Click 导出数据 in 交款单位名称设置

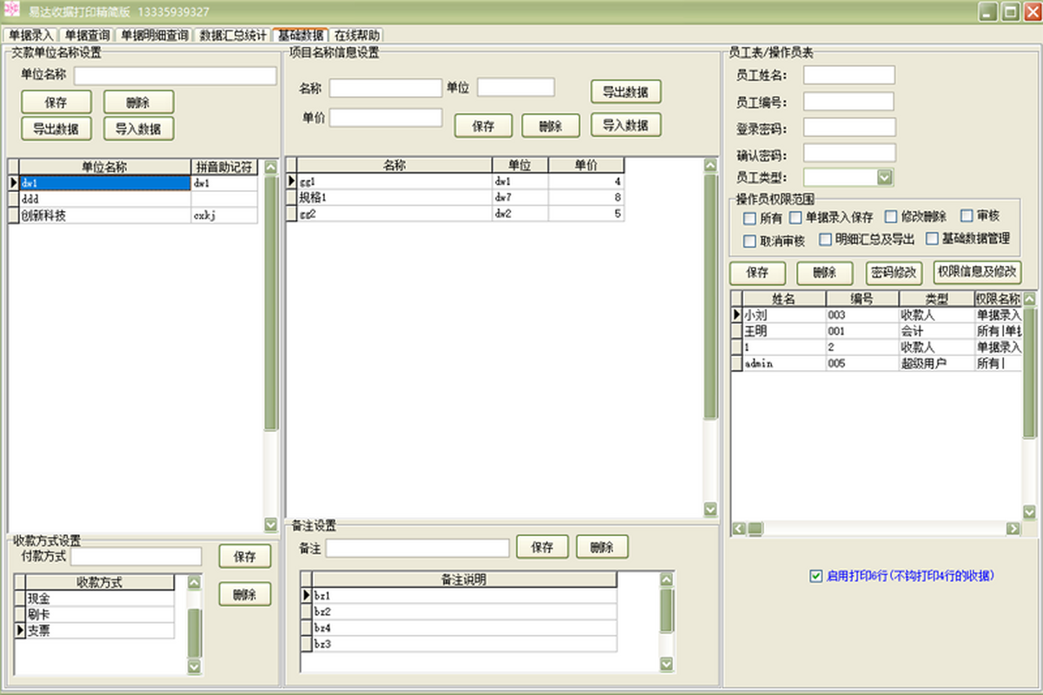(56, 129)
